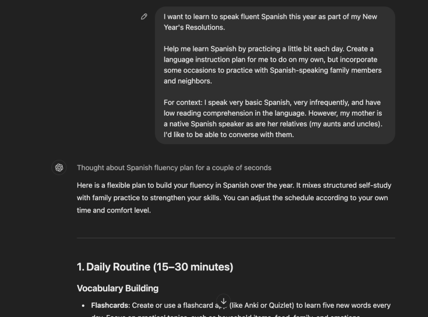Expand the 'Thought about Spanish fluency plan' reasoning
The width and height of the screenshot is (428, 317).
click(x=174, y=168)
